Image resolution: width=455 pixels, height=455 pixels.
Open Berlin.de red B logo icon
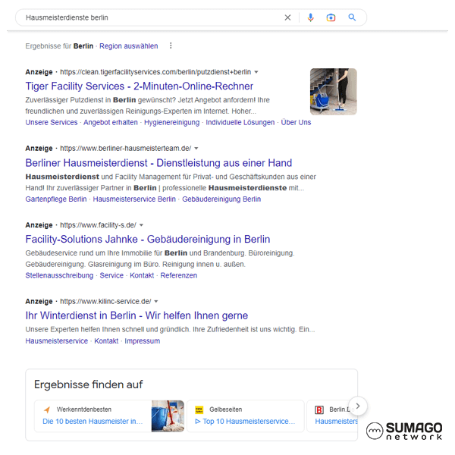(319, 409)
